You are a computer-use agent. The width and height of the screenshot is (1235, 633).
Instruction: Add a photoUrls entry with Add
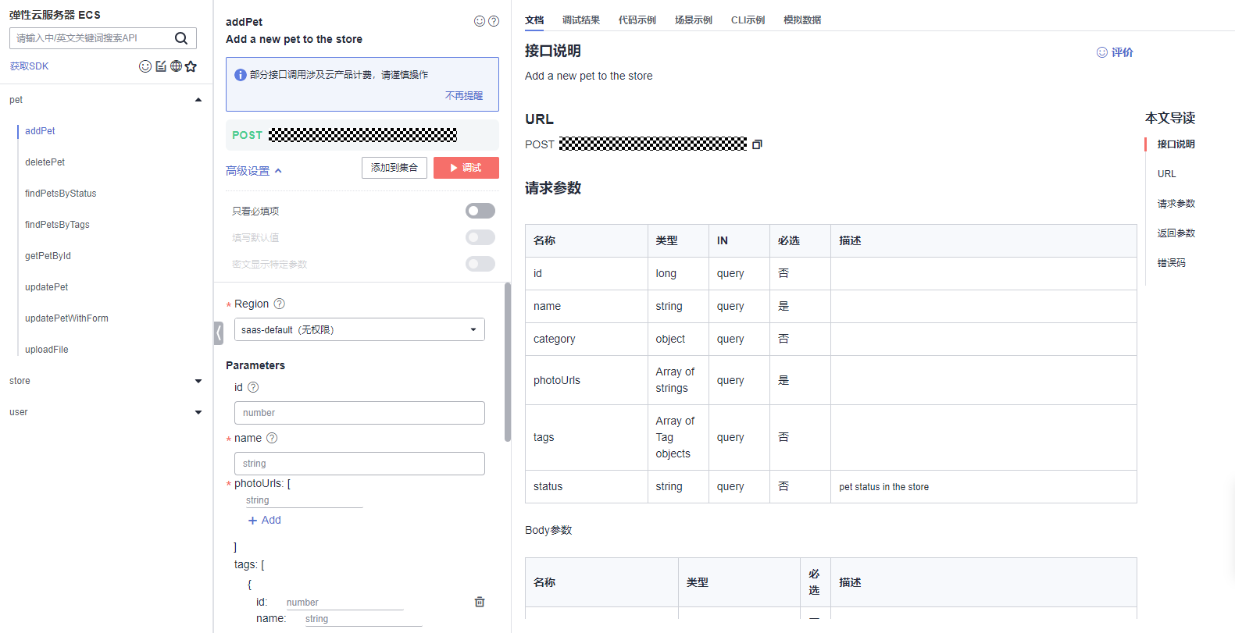[x=264, y=520]
